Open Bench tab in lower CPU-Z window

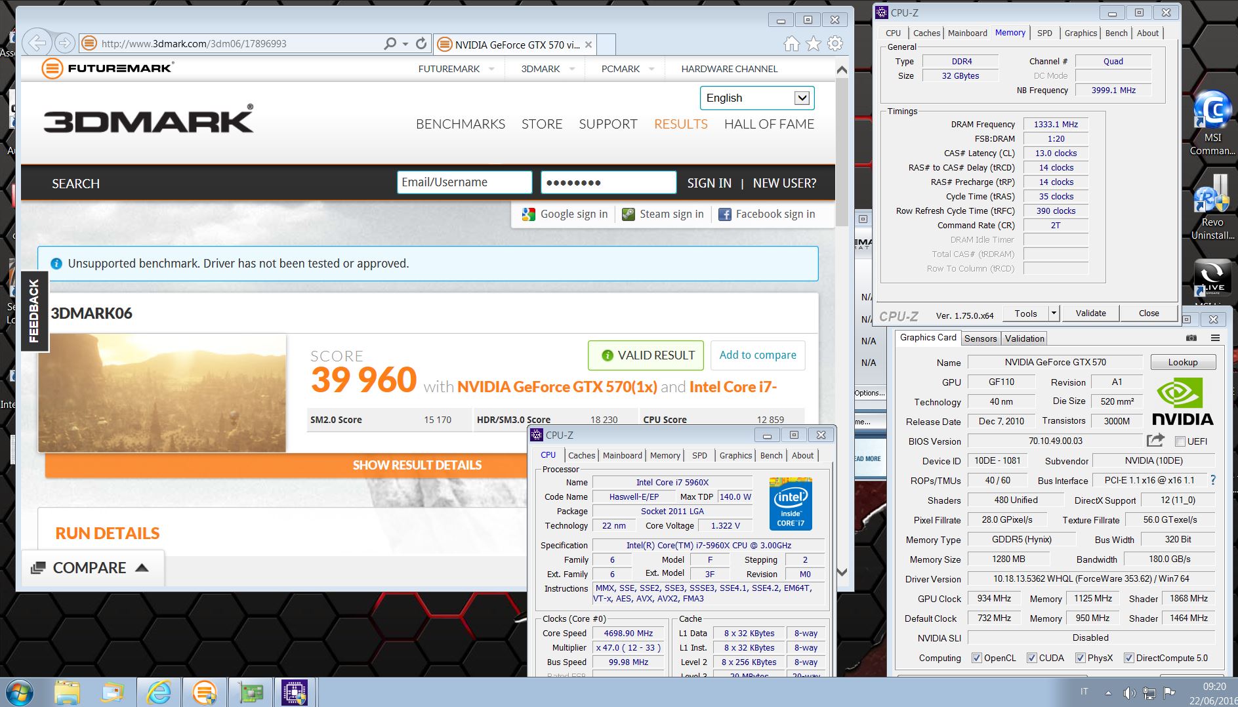click(771, 455)
